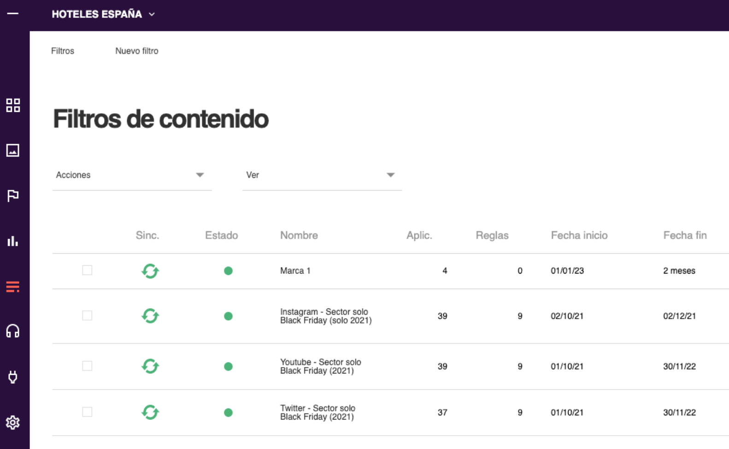Click sync icon for Marca 1 row
The height and width of the screenshot is (449, 729).
(x=150, y=271)
